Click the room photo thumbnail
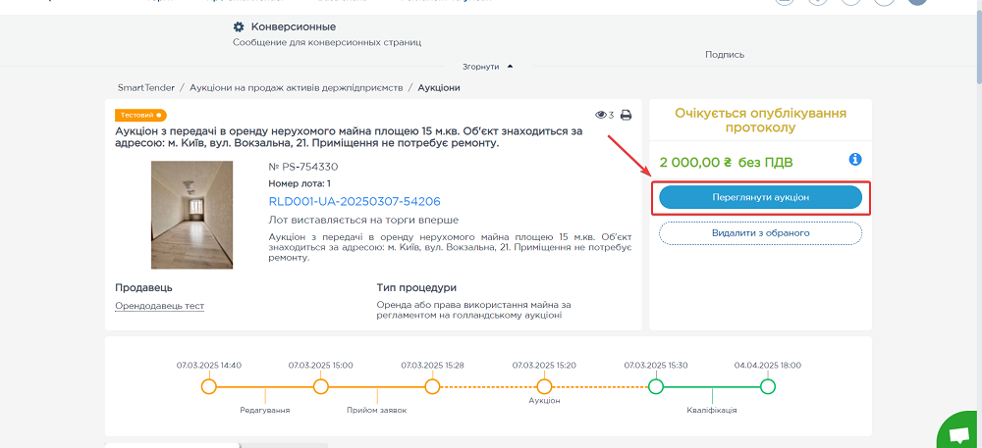 pyautogui.click(x=191, y=215)
